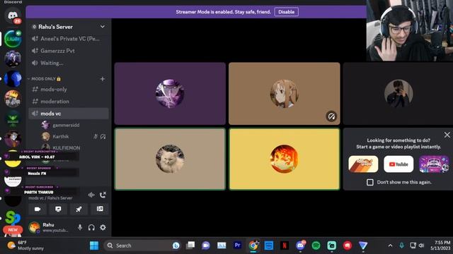Launch the orange game activity card
Image resolution: width=453 pixels, height=254 pixels.
click(363, 164)
